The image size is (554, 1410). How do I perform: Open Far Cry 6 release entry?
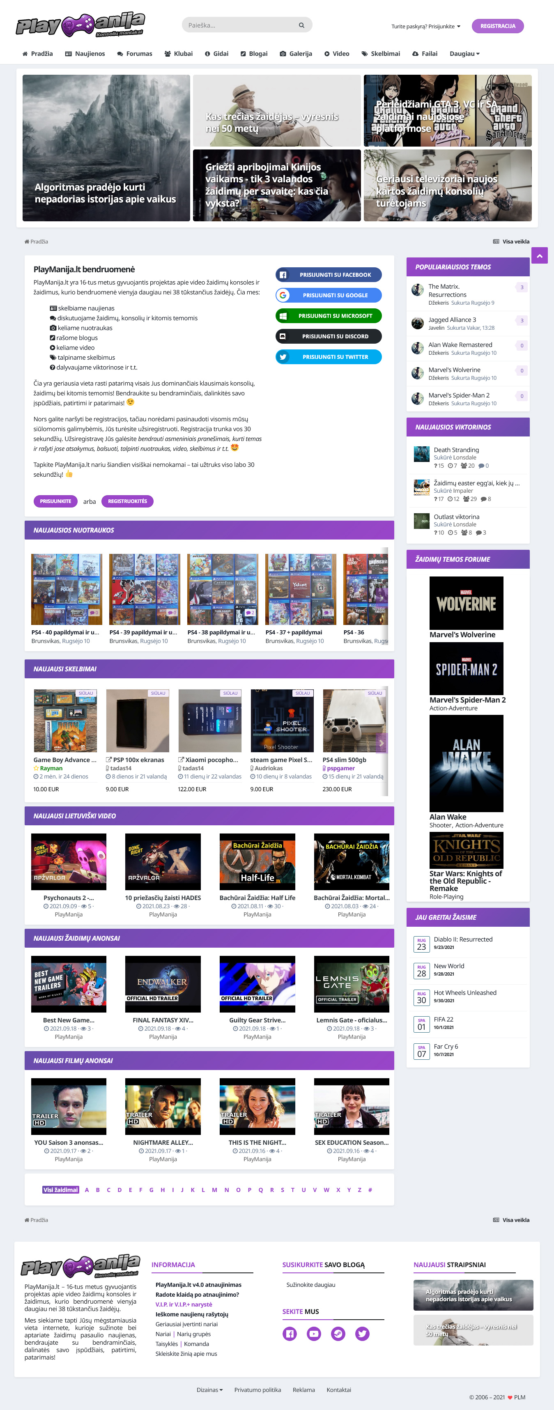click(446, 1047)
